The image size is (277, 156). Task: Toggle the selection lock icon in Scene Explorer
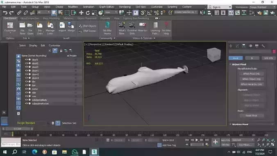pyautogui.click(x=61, y=51)
